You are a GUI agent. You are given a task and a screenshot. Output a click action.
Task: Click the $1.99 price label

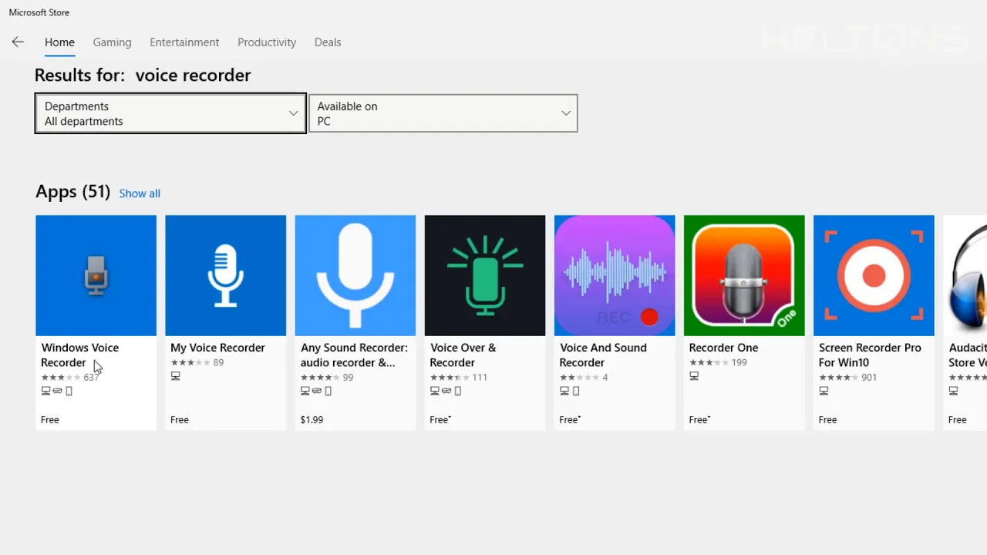(312, 420)
